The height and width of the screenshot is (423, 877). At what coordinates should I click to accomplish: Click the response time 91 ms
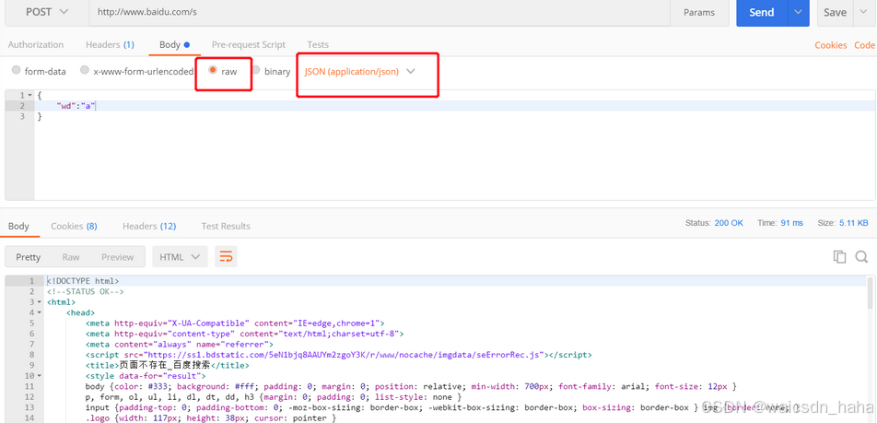(x=791, y=223)
